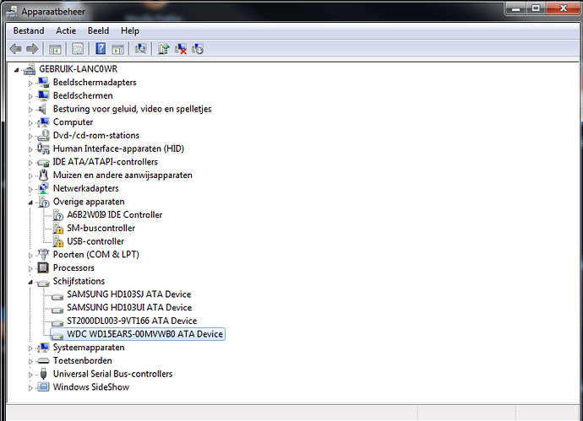Select the Human Interface-apparaten (HID) label
The width and height of the screenshot is (583, 421).
click(x=118, y=148)
